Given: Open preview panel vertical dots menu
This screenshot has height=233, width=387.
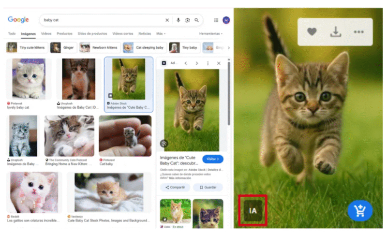Looking at the screenshot, I should 208,63.
